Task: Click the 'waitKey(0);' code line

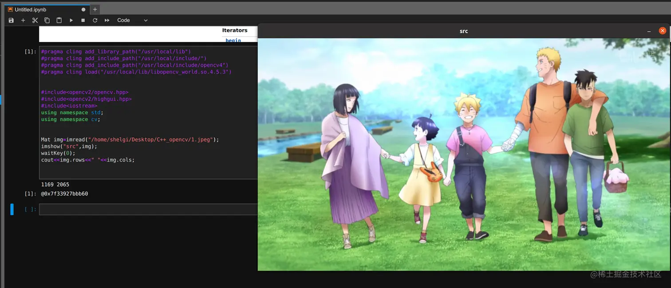Action: [58, 153]
